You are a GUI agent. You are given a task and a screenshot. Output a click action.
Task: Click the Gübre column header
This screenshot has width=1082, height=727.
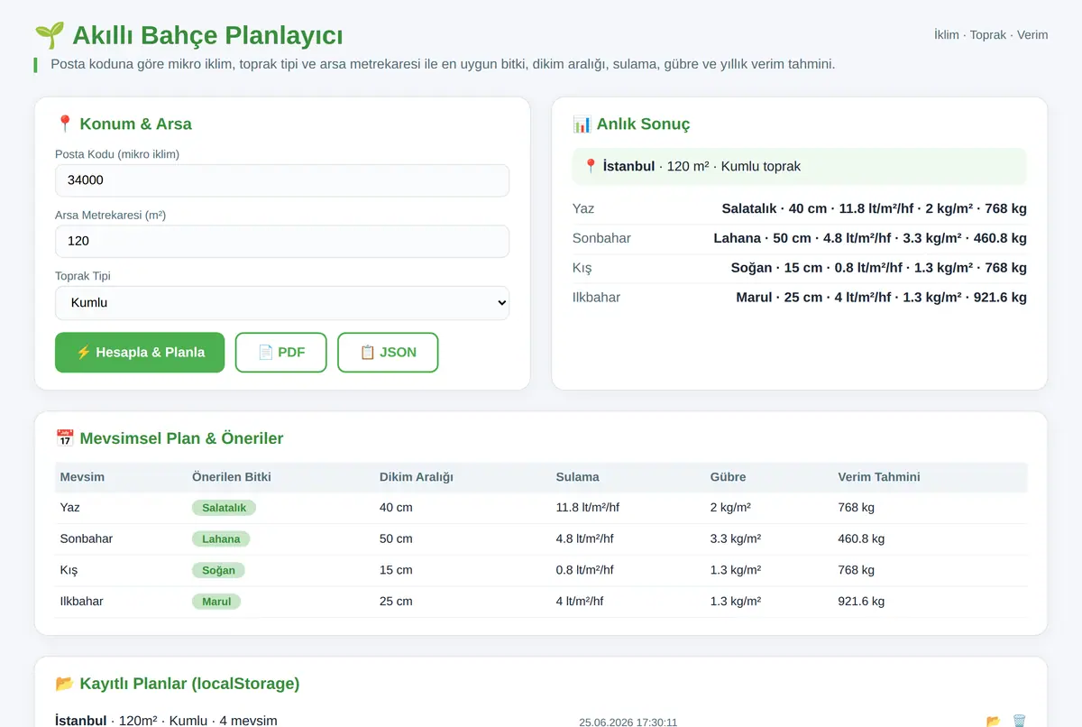729,477
